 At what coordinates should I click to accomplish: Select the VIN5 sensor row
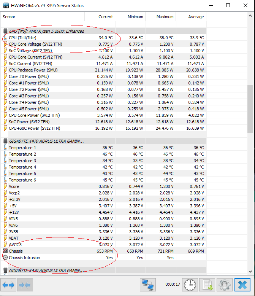[x=103, y=219]
